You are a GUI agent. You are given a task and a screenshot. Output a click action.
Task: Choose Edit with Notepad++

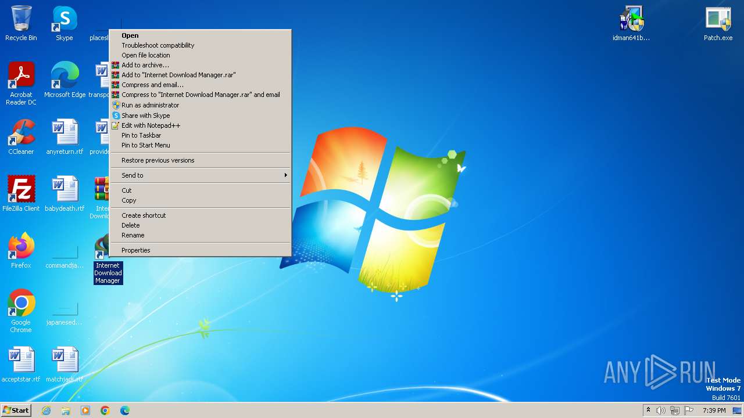200,125
